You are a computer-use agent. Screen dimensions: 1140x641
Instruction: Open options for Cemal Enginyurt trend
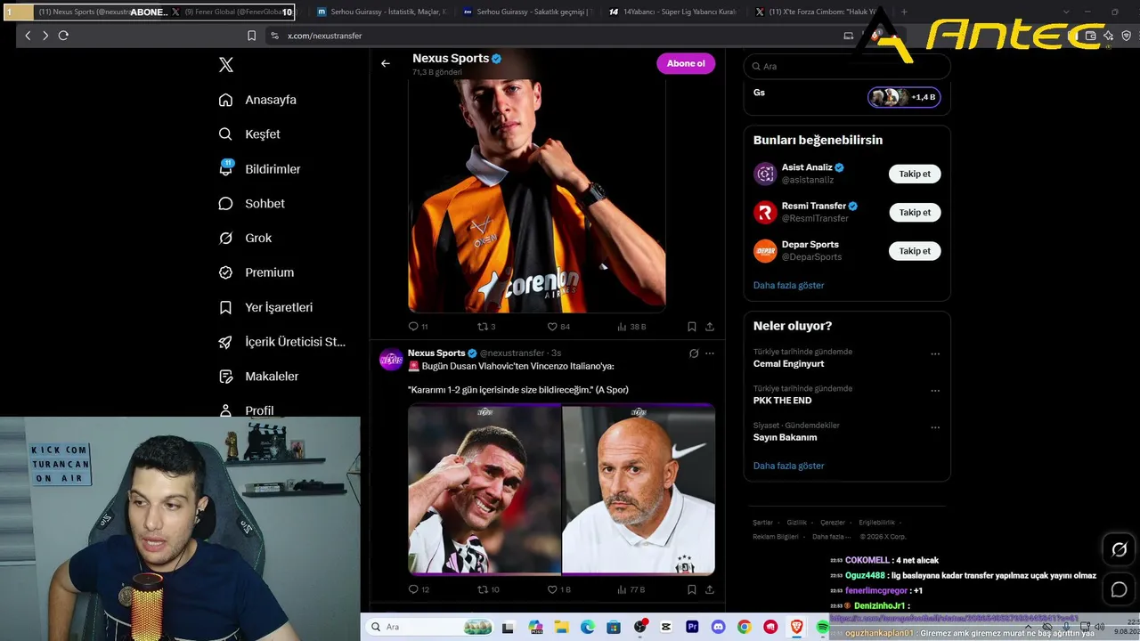point(935,354)
